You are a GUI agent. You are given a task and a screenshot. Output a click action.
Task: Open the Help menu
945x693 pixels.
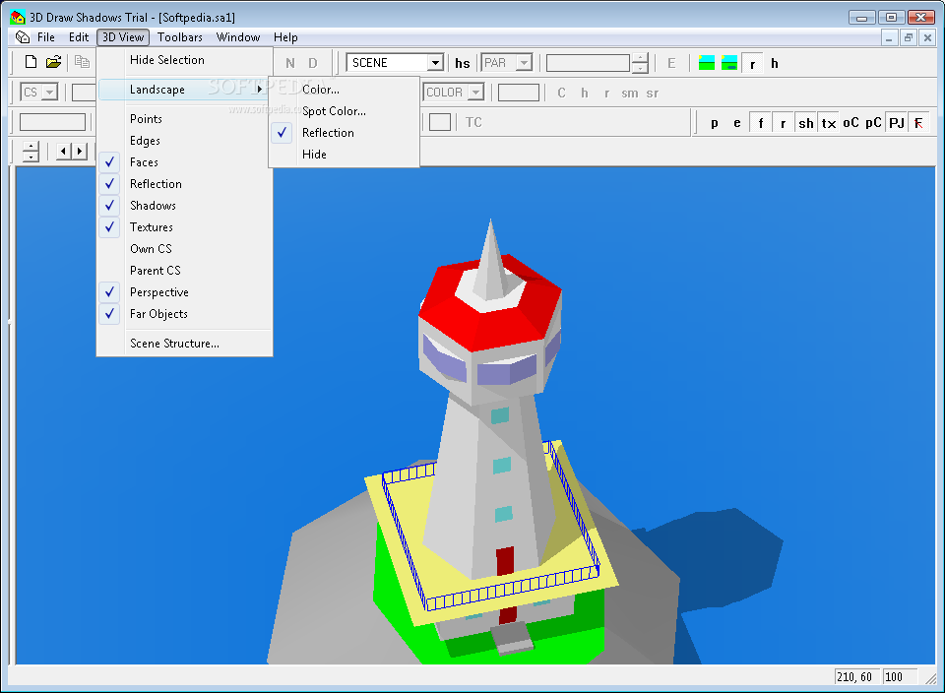[285, 37]
